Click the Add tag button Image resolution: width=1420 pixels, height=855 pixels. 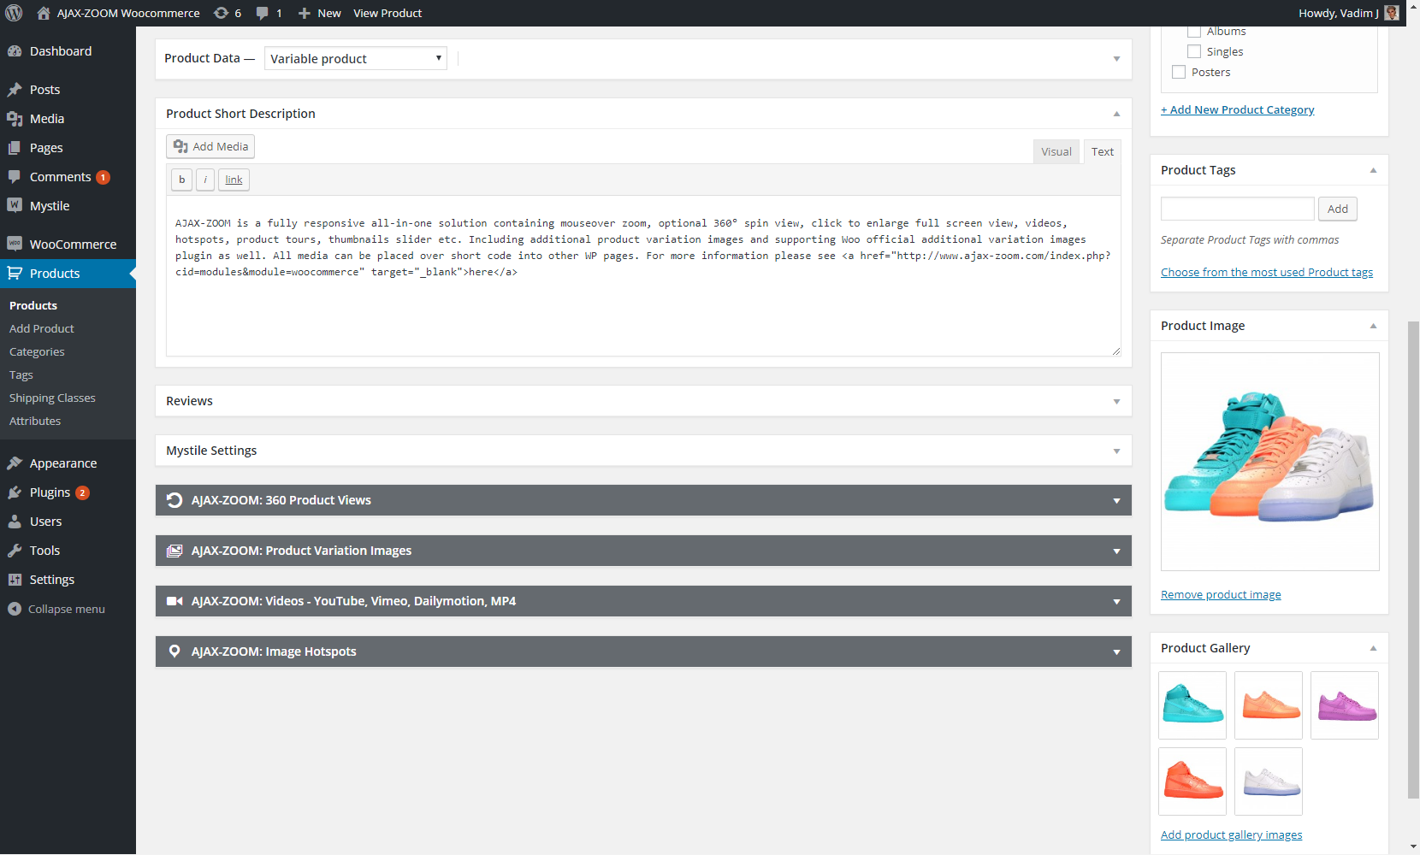pos(1338,209)
